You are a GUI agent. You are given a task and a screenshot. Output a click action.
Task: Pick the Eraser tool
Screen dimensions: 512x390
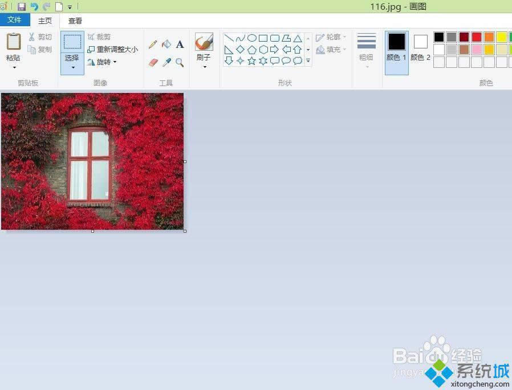(x=152, y=62)
